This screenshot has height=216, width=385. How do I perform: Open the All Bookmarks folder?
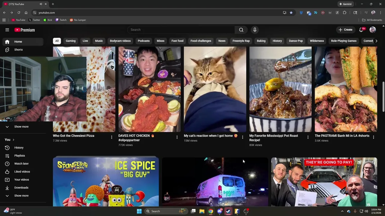tap(372, 20)
